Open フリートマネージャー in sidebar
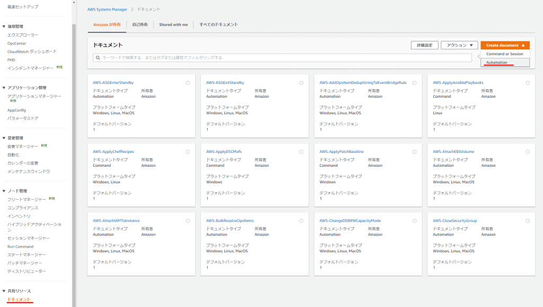This screenshot has height=307, width=543. pos(27,200)
